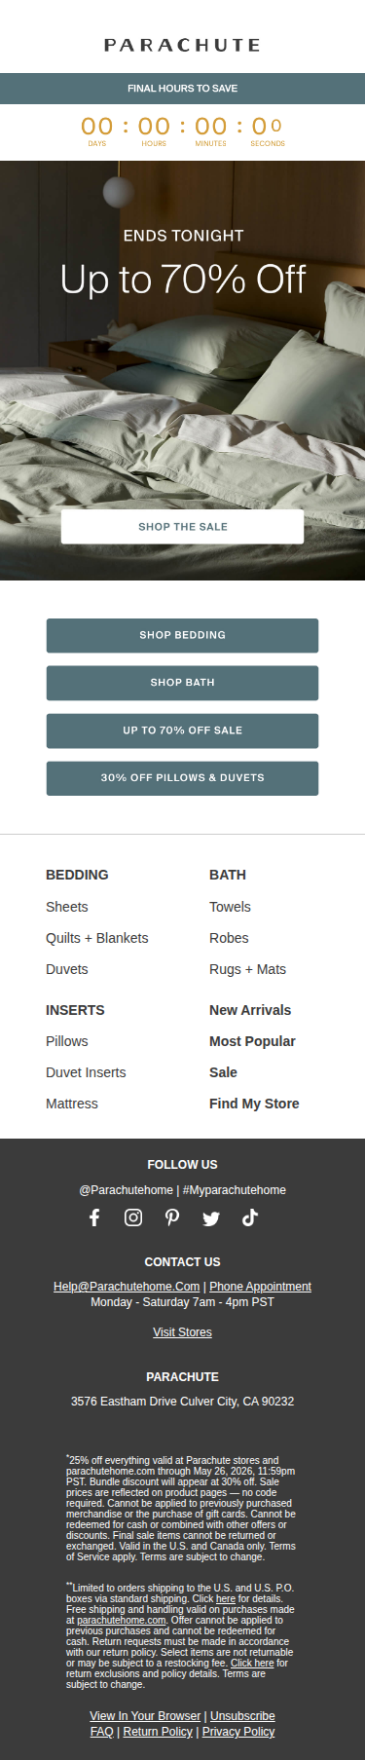Open the Twitter bird icon

[x=211, y=1218]
